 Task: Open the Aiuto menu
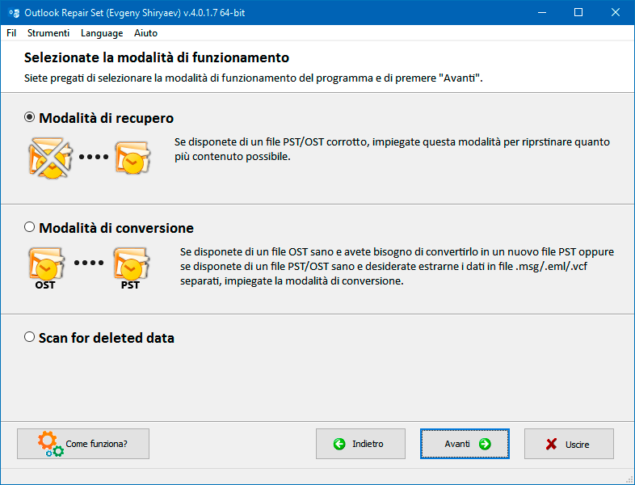coord(145,33)
